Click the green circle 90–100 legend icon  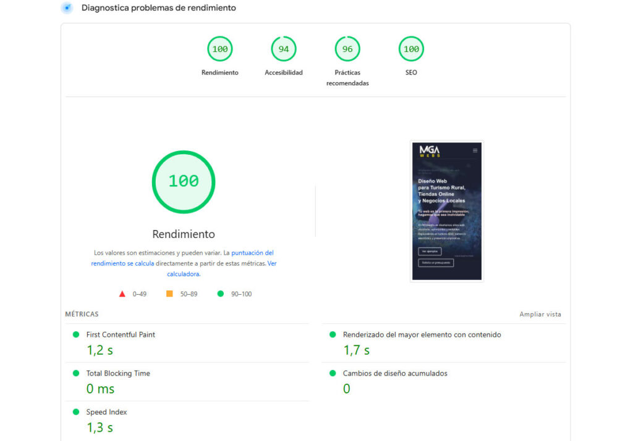coord(221,294)
